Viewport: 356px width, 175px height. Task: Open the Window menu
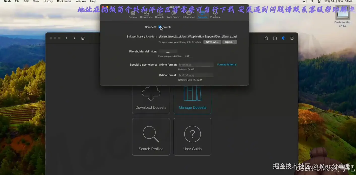point(81,2)
